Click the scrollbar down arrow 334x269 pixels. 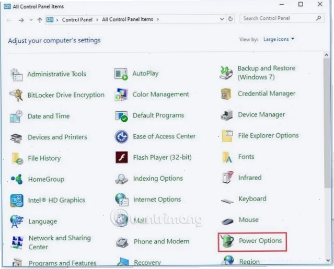pyautogui.click(x=328, y=260)
